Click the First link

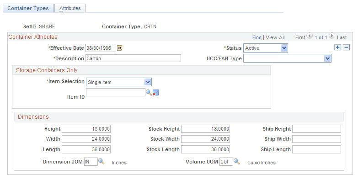[300, 37]
